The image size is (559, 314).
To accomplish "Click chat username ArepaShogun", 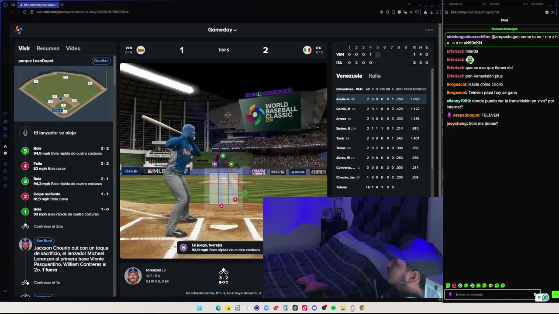I will pos(466,115).
